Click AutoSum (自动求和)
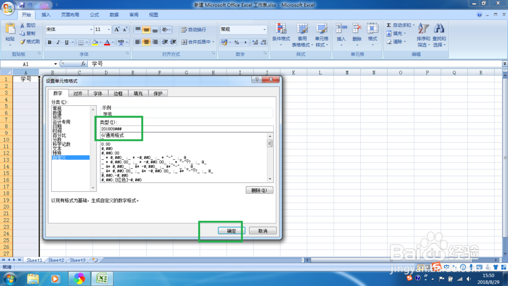The width and height of the screenshot is (508, 286). [398, 25]
